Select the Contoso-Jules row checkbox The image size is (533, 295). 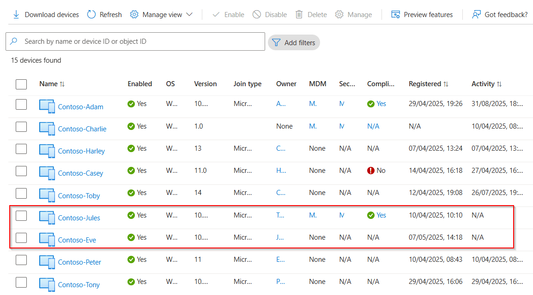[x=21, y=215]
